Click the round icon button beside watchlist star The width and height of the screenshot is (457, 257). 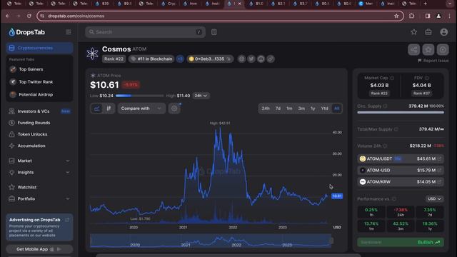443,50
